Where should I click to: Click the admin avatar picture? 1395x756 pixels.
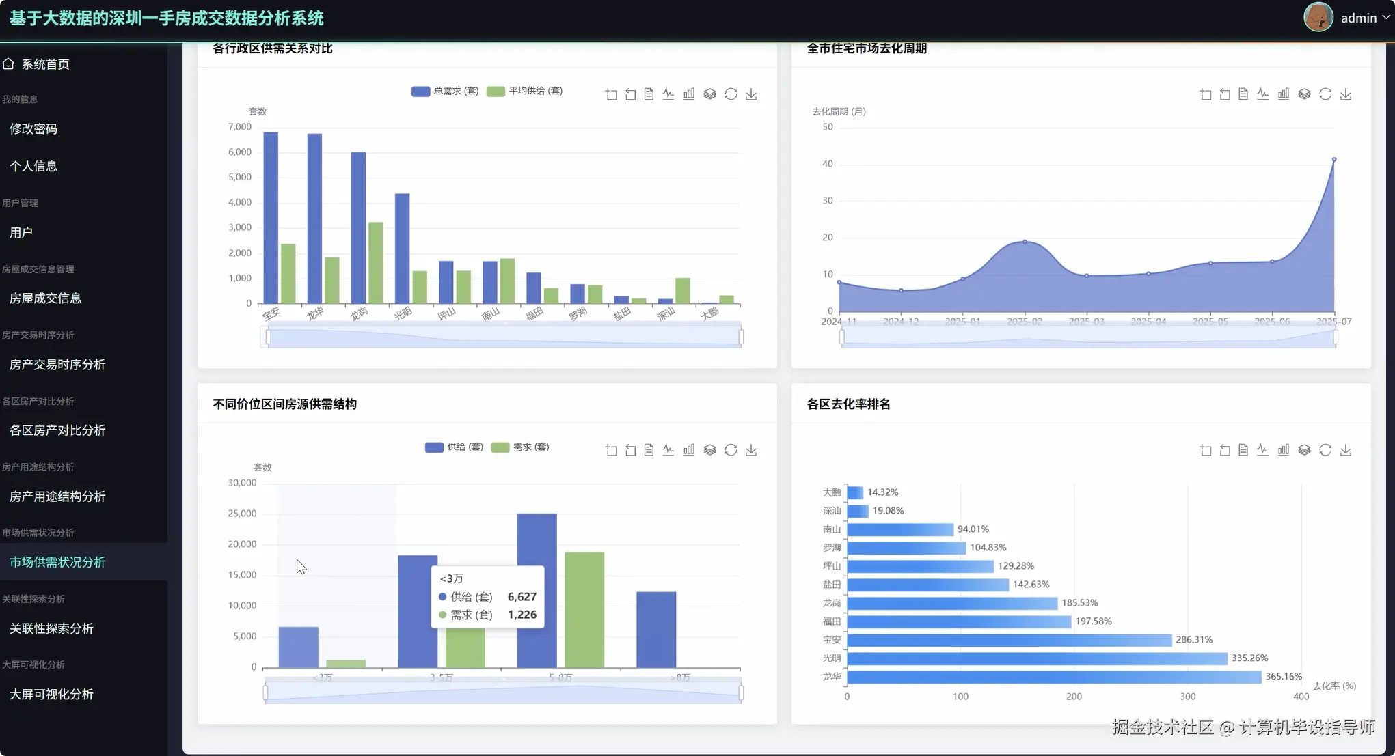1318,17
